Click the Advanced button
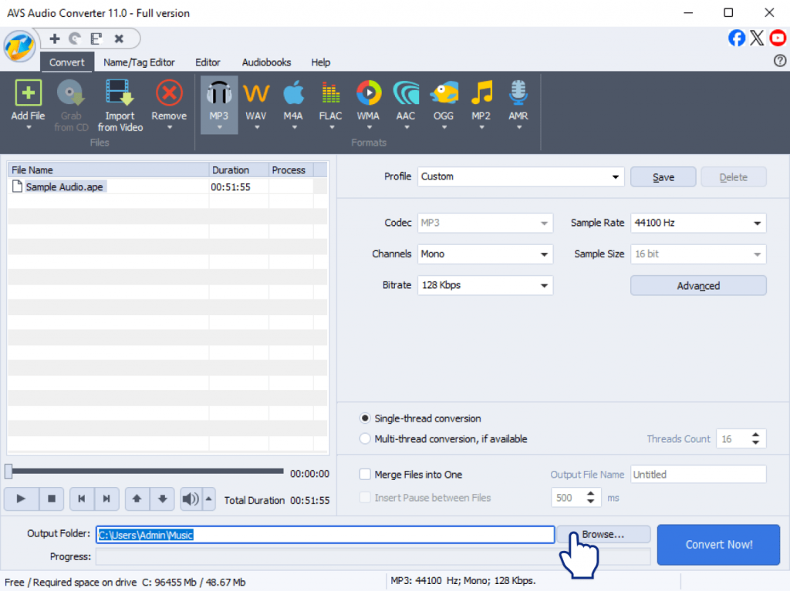The height and width of the screenshot is (591, 790). (x=698, y=286)
